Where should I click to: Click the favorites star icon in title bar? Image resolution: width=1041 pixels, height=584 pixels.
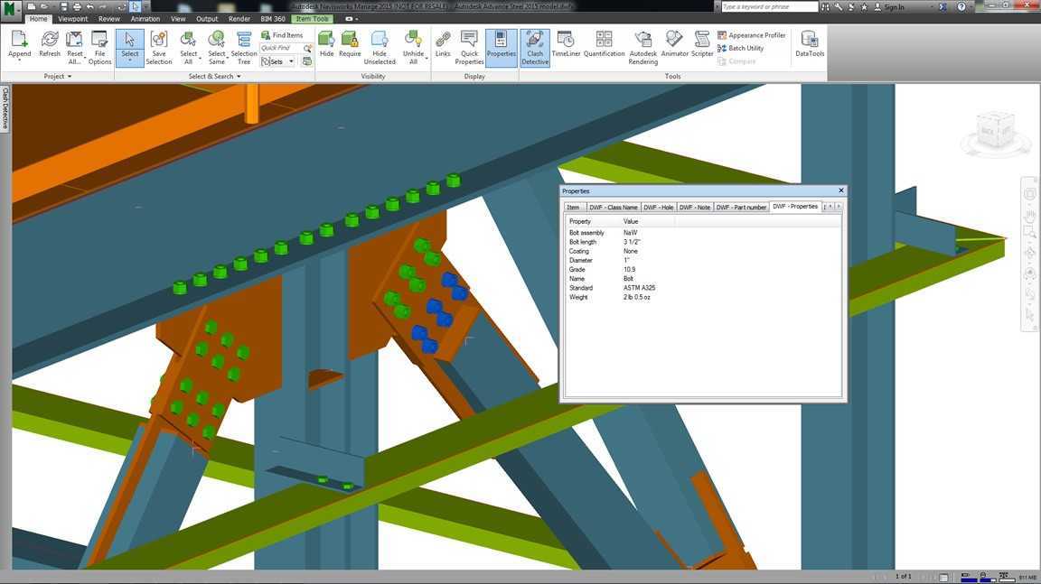[863, 6]
